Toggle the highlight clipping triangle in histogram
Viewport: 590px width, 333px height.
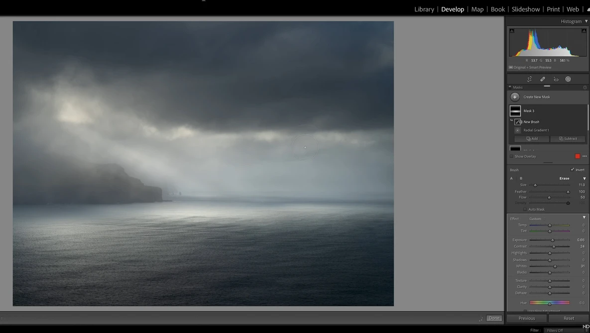pyautogui.click(x=584, y=31)
